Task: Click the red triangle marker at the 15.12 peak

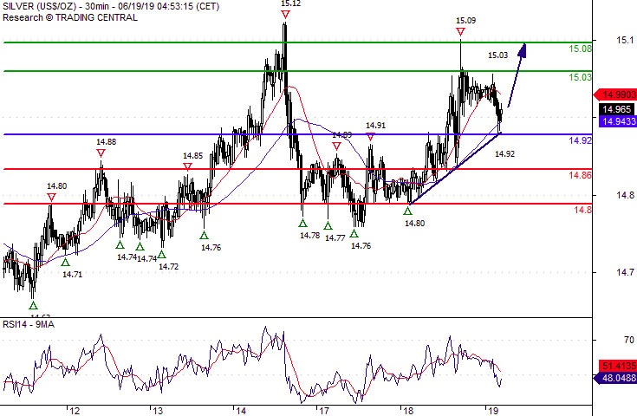Action: click(286, 15)
